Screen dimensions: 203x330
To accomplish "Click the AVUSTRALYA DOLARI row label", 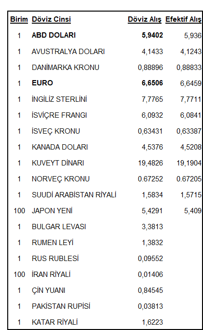I will click(x=68, y=52).
